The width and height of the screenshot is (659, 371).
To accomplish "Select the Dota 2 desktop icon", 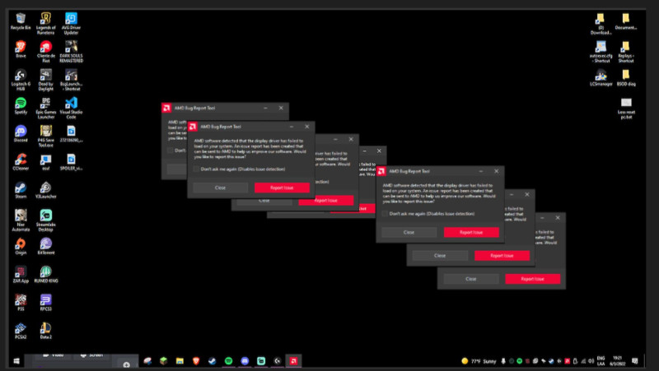I will 46,331.
